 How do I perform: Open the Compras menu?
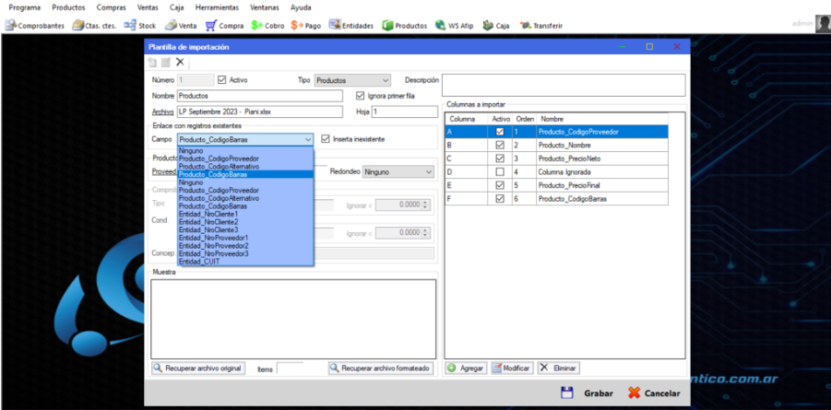point(112,8)
